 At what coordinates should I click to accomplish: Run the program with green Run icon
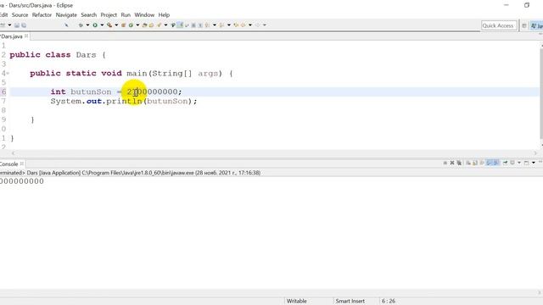pos(95,25)
